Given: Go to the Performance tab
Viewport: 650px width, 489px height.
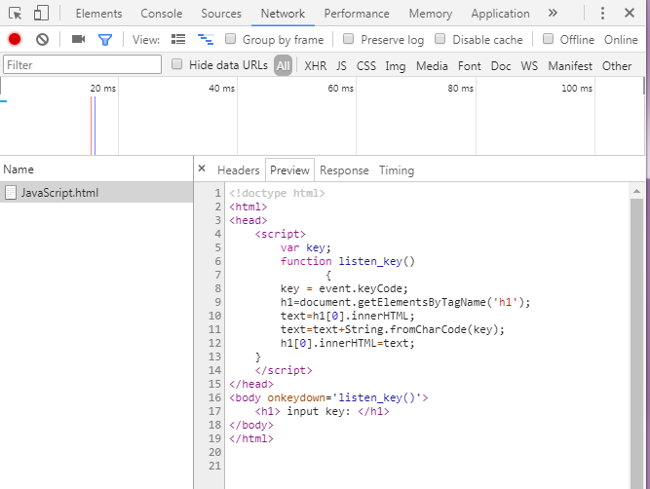Looking at the screenshot, I should pos(357,14).
